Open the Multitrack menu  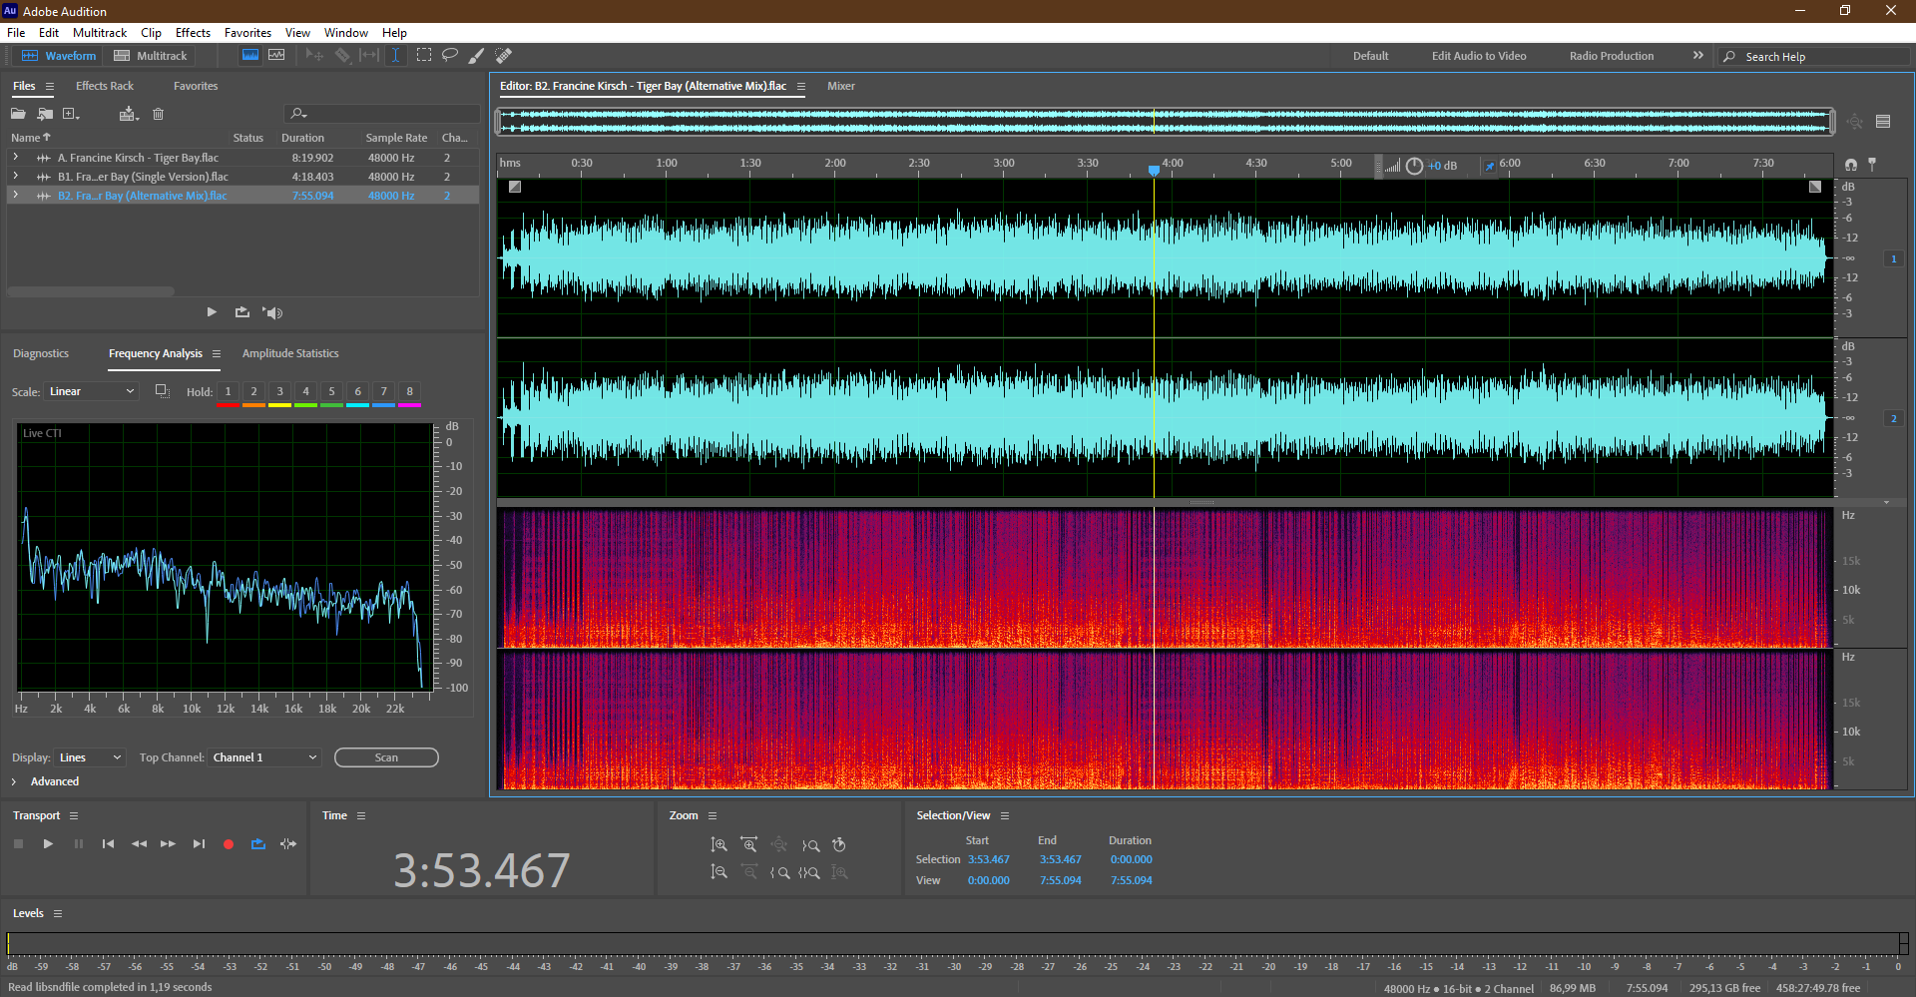100,33
